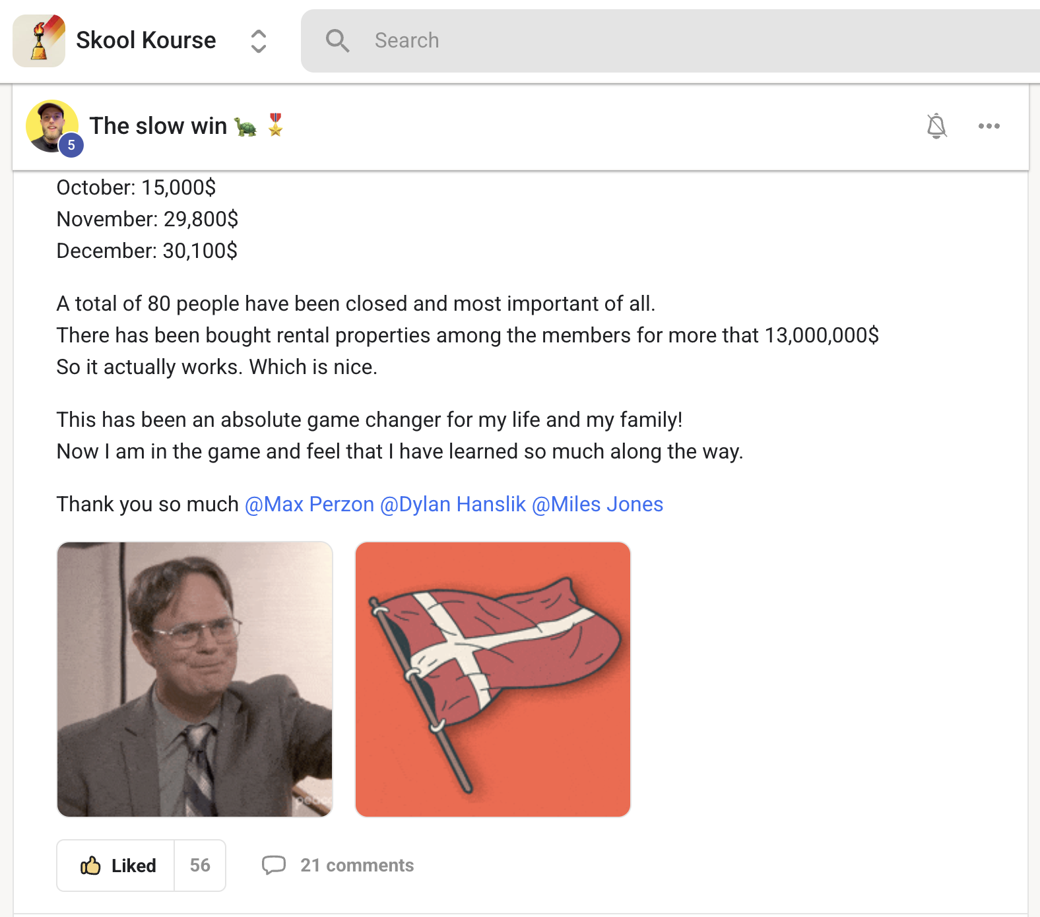Open the @Miles Jones mention link
The image size is (1040, 917).
click(x=597, y=504)
